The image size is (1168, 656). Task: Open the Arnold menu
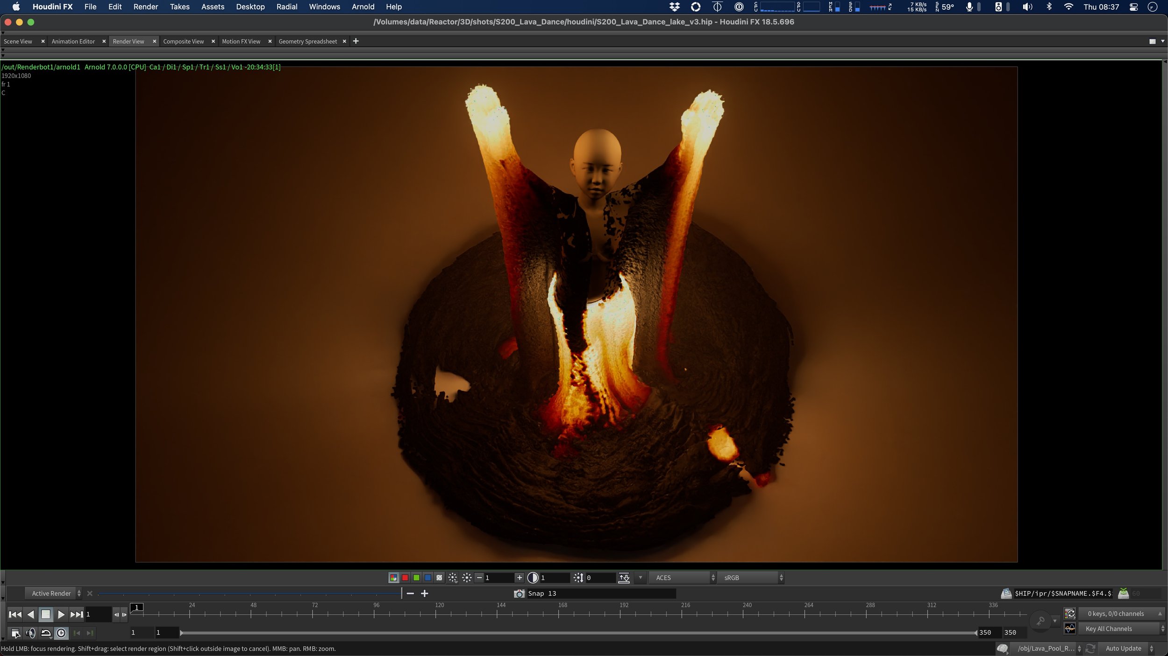point(363,7)
